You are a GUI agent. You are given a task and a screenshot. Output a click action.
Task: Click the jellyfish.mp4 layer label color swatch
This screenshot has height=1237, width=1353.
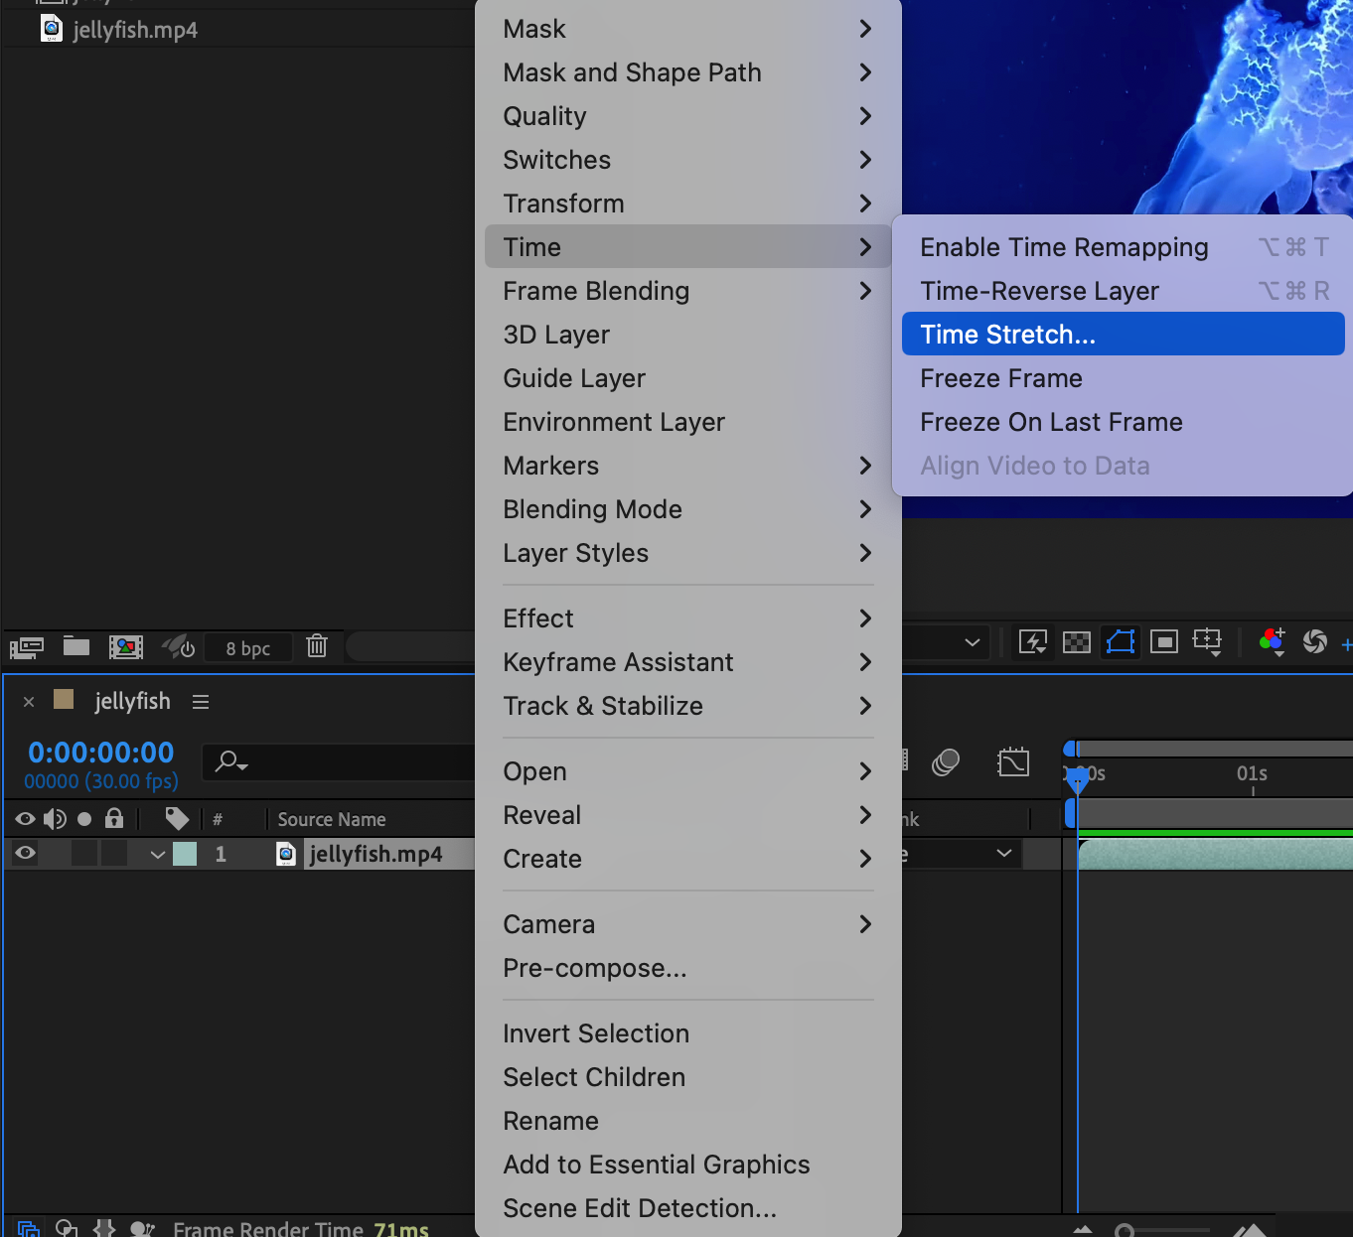[x=185, y=854]
